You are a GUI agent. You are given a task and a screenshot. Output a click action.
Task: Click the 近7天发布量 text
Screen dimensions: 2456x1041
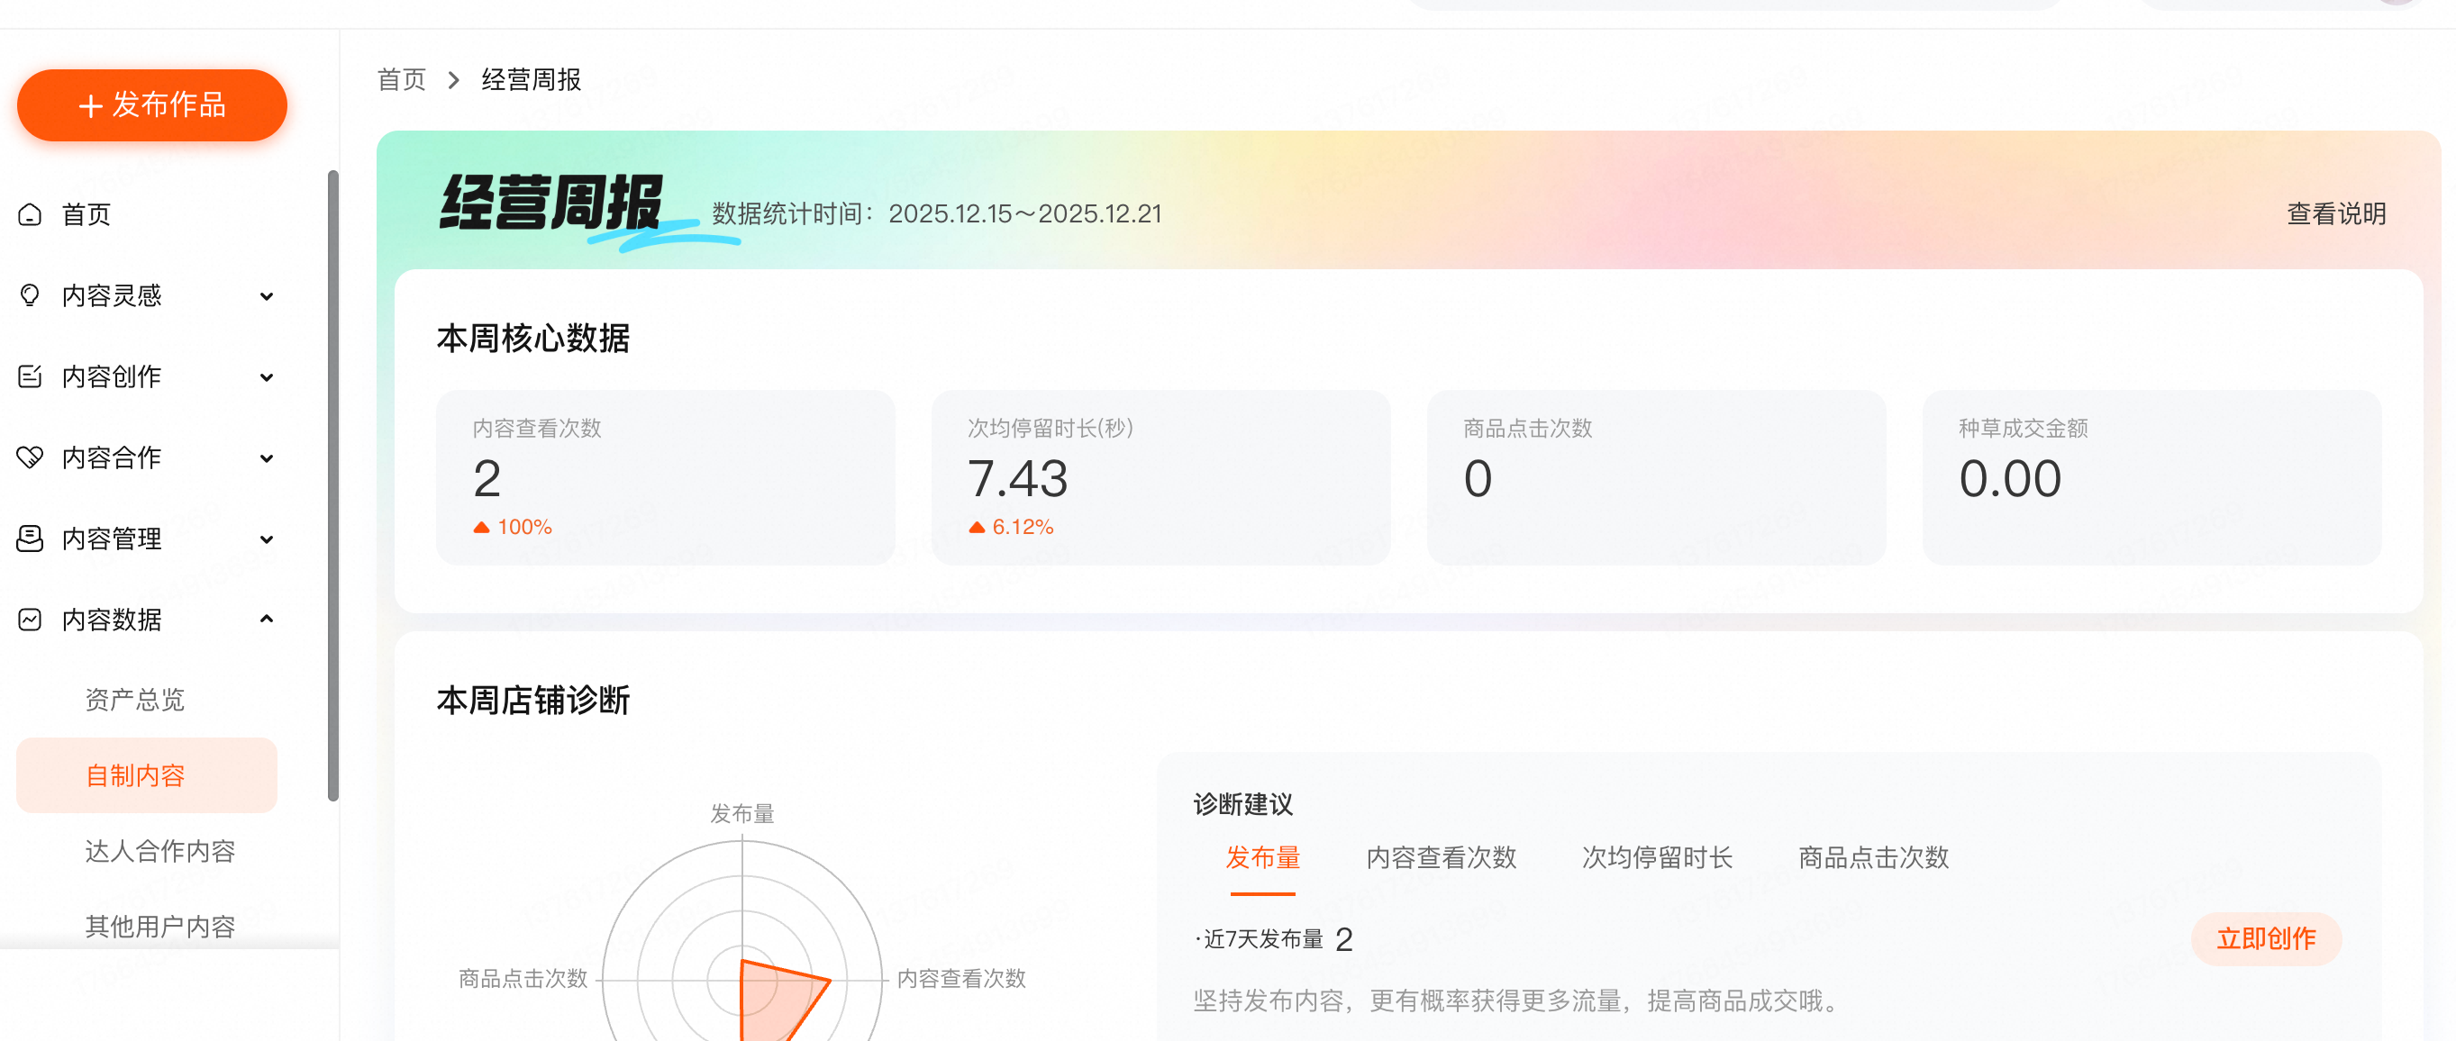tap(1263, 939)
